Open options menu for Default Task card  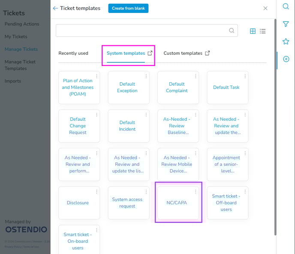[x=245, y=76]
